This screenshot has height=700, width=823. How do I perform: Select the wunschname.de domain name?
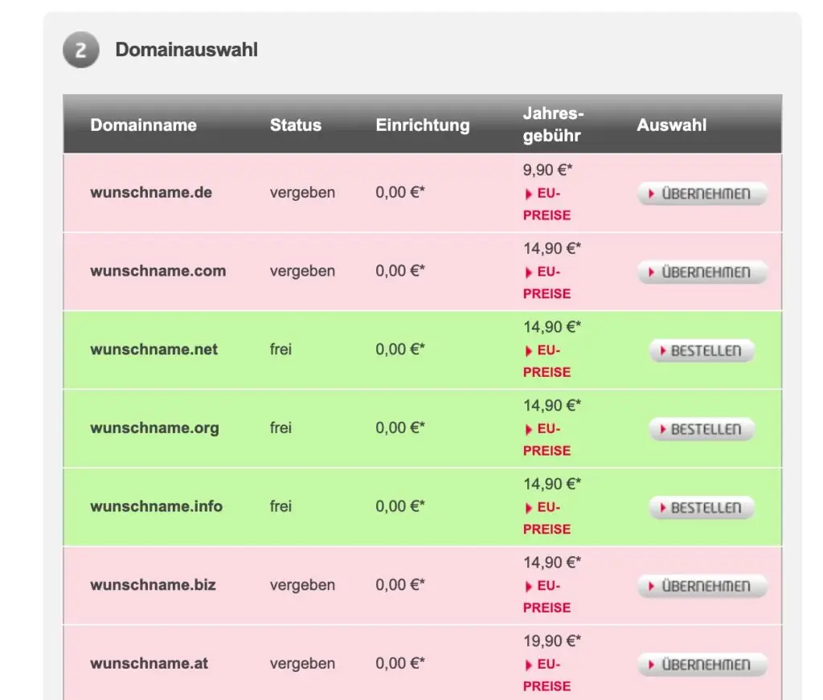tap(151, 193)
